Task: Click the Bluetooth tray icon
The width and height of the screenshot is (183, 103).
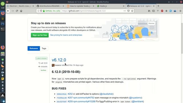Action: (x=3, y=63)
